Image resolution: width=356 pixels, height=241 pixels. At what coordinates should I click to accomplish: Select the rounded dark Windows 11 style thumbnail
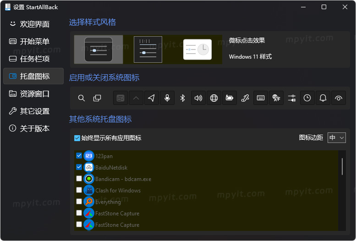(x=99, y=49)
